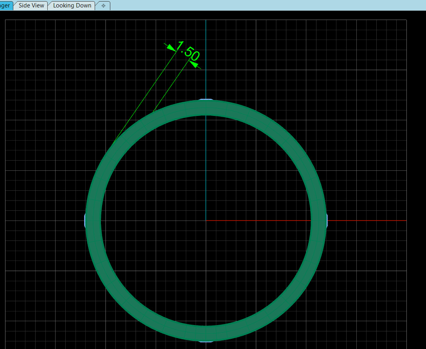Click upper-left dimension arrowhead near 1.50
The image size is (426, 349).
tap(171, 48)
